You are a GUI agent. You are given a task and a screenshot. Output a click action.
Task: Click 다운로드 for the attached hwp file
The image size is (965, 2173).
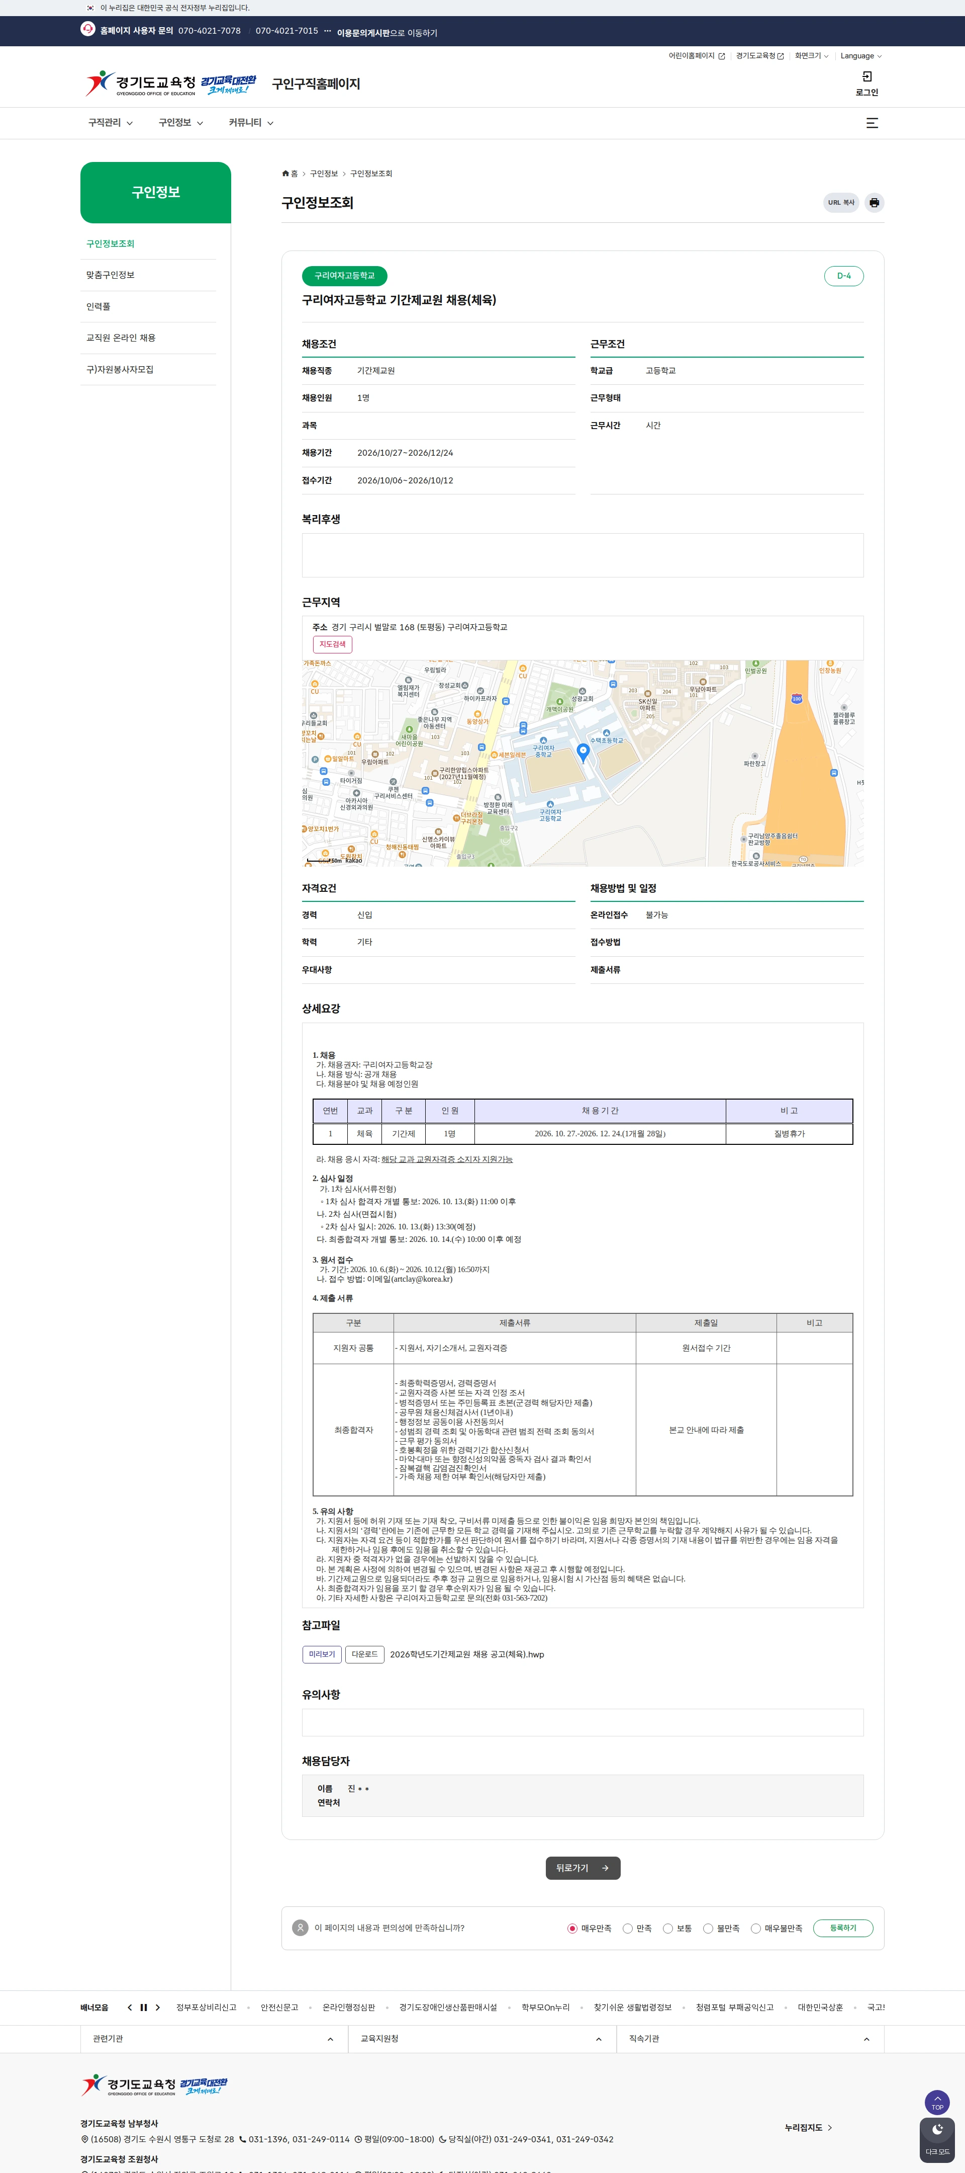pyautogui.click(x=365, y=1654)
